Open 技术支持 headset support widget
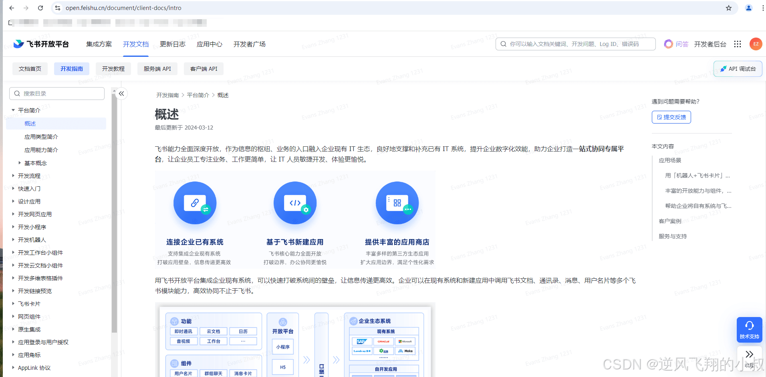766x377 pixels. pos(749,330)
